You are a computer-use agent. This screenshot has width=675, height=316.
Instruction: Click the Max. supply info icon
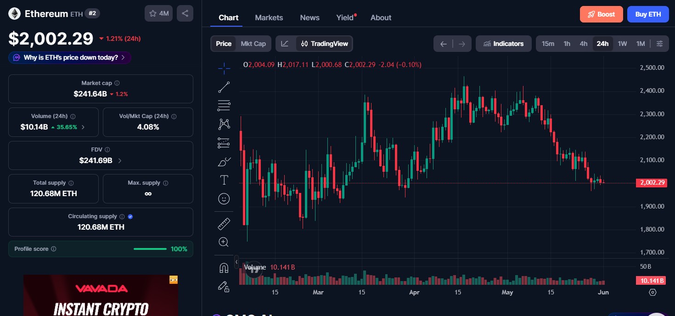click(x=166, y=183)
